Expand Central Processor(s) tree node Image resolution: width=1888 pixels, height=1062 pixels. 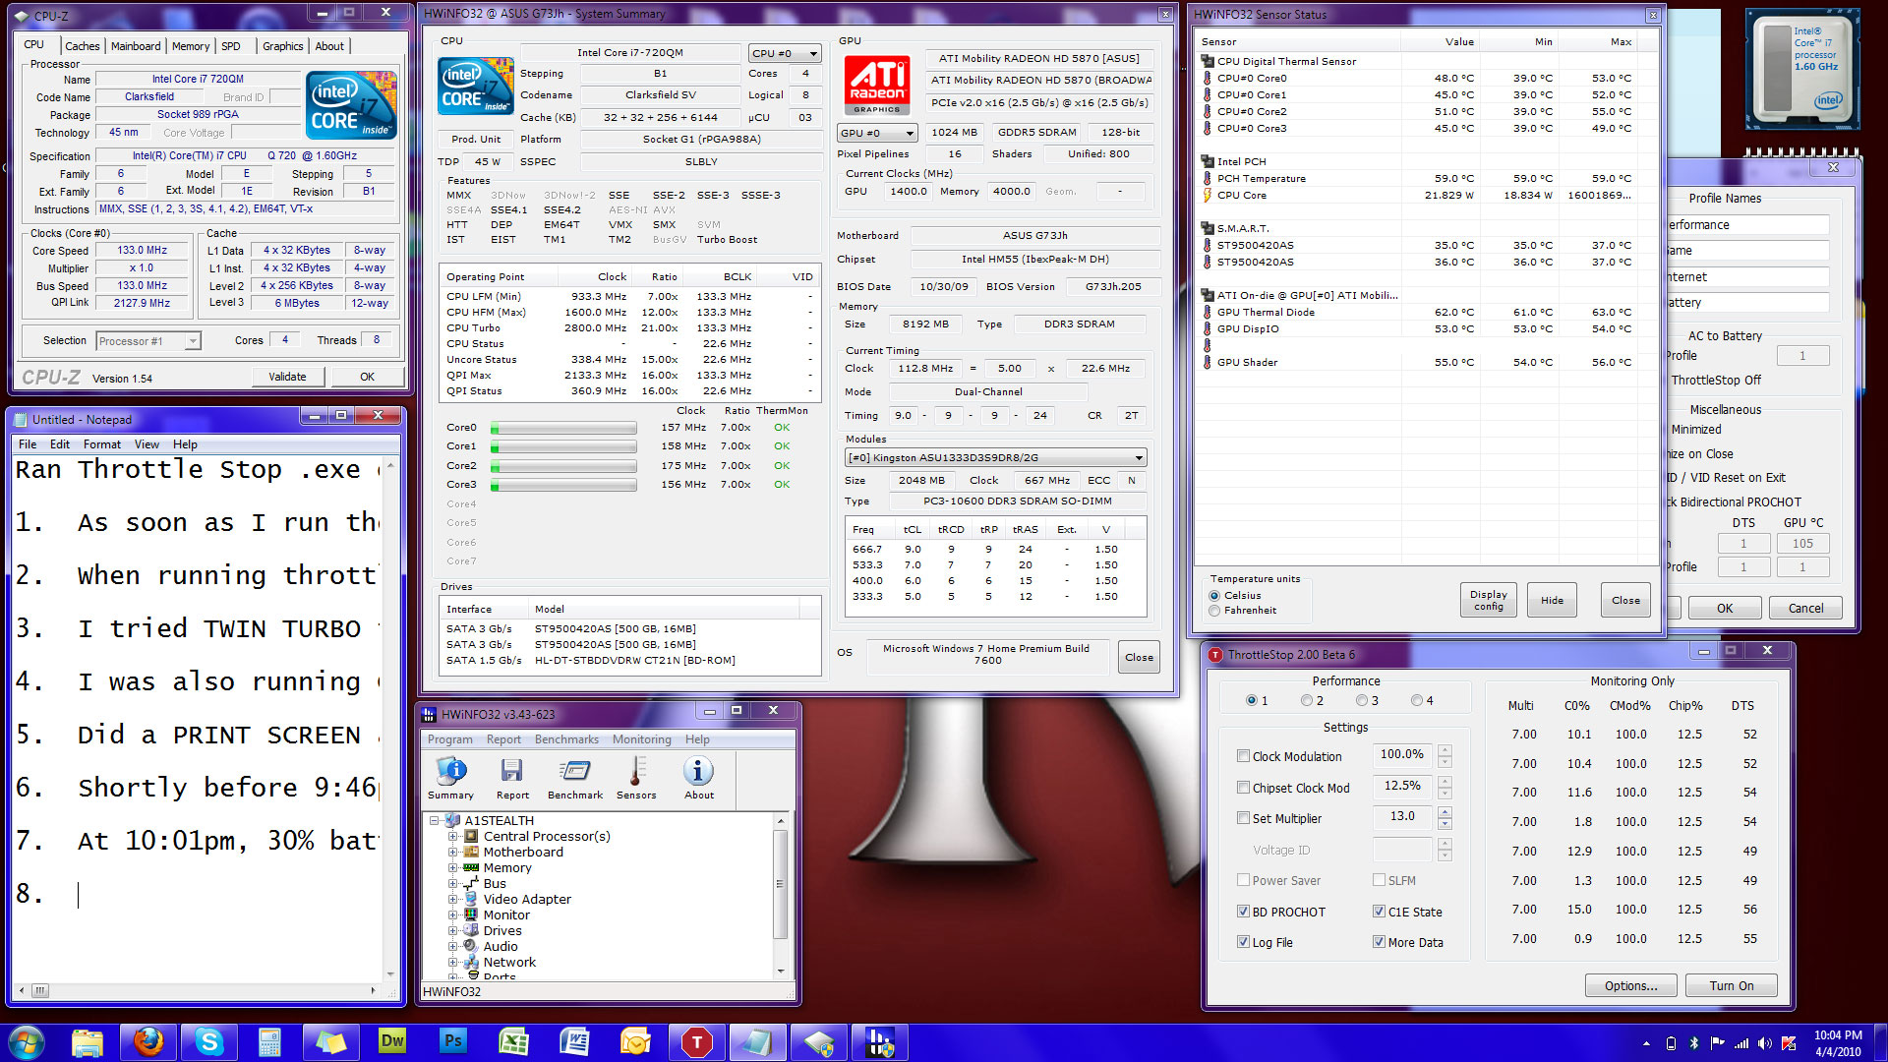(453, 836)
